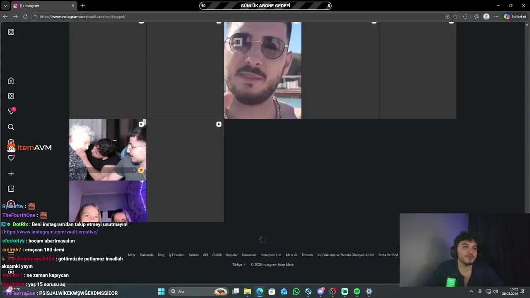Open Microsoft Store from taskbar
Screen dimensions: 530x298
pos(272,291)
